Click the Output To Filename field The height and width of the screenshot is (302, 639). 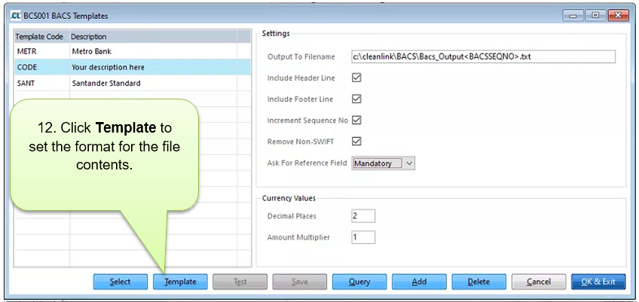483,56
